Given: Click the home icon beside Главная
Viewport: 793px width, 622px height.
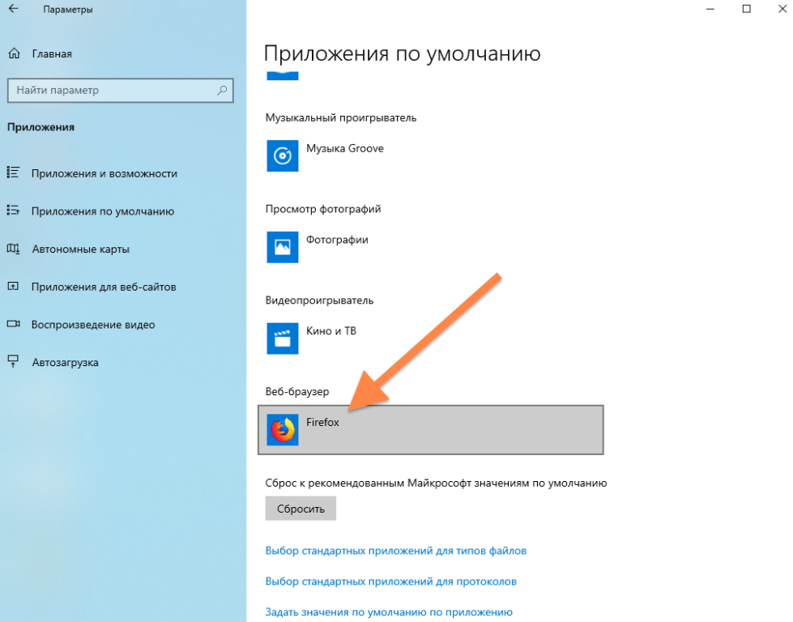Looking at the screenshot, I should pos(14,53).
